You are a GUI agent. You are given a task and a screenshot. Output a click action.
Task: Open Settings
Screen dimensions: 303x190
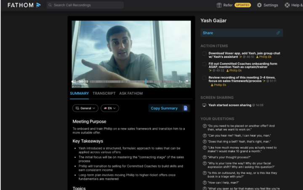[271, 5]
